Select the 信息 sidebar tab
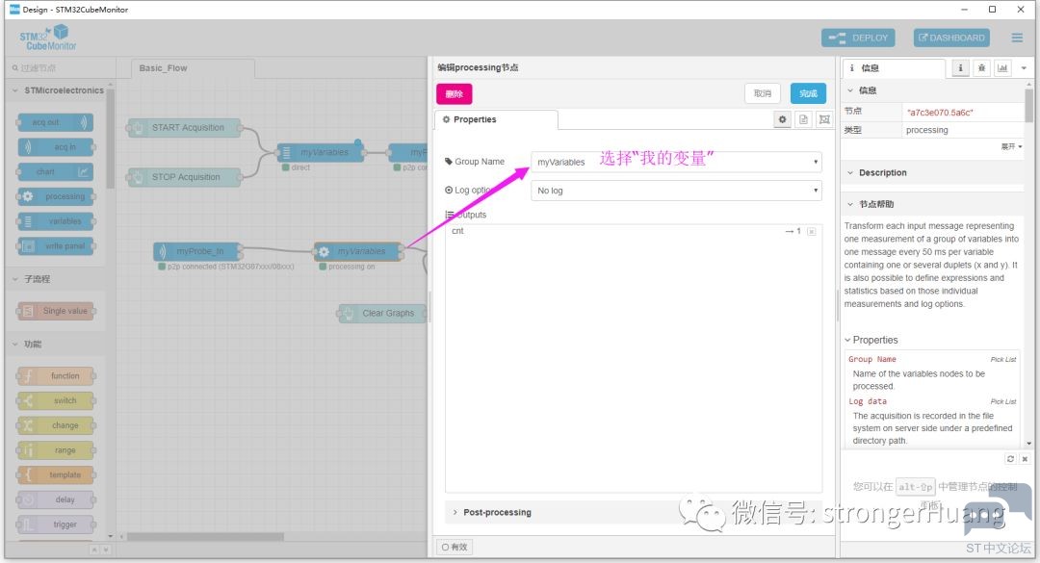 coord(893,67)
